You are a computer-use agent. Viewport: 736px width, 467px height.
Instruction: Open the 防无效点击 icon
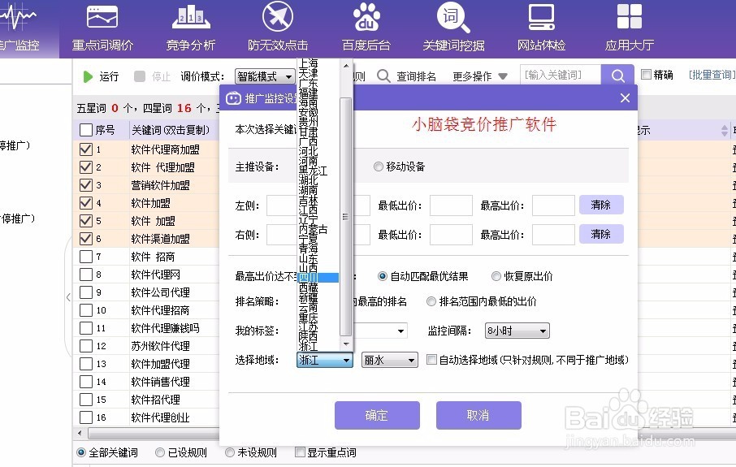click(277, 17)
